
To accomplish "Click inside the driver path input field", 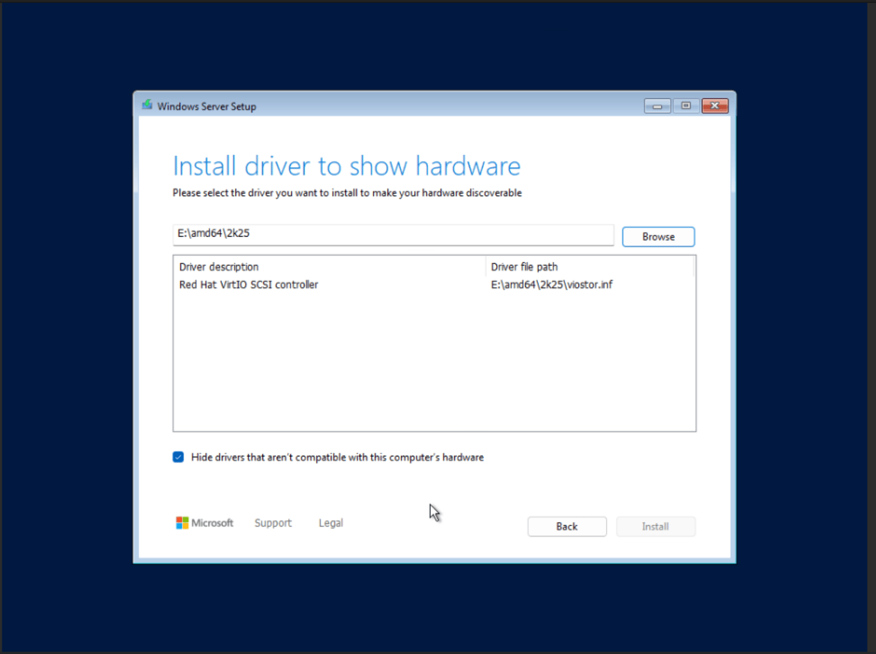I will pos(393,235).
